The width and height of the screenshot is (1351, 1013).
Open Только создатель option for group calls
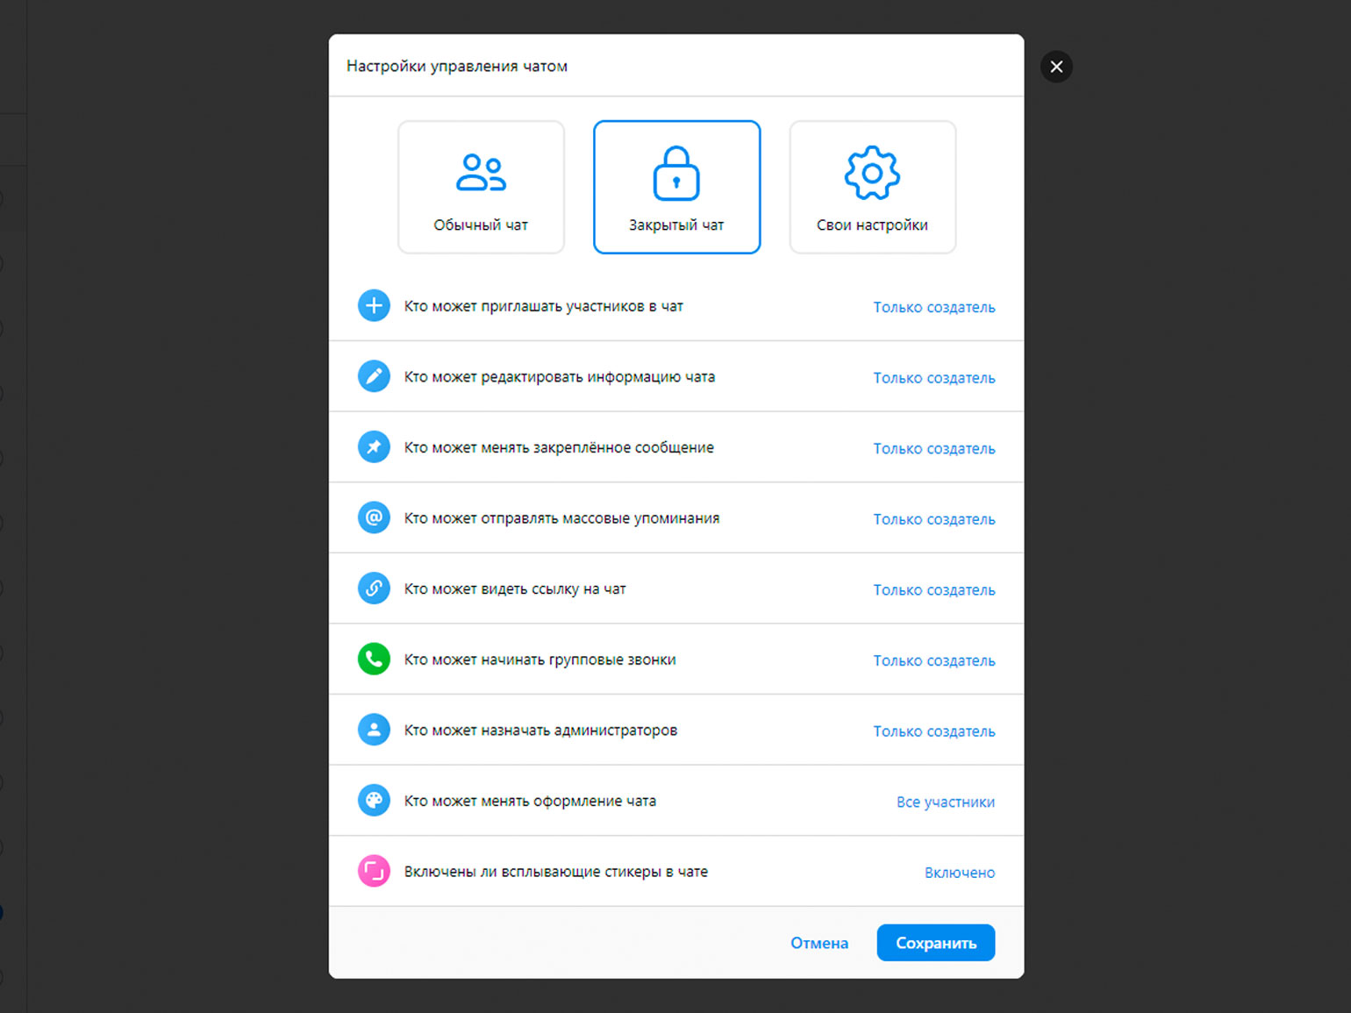coord(933,660)
